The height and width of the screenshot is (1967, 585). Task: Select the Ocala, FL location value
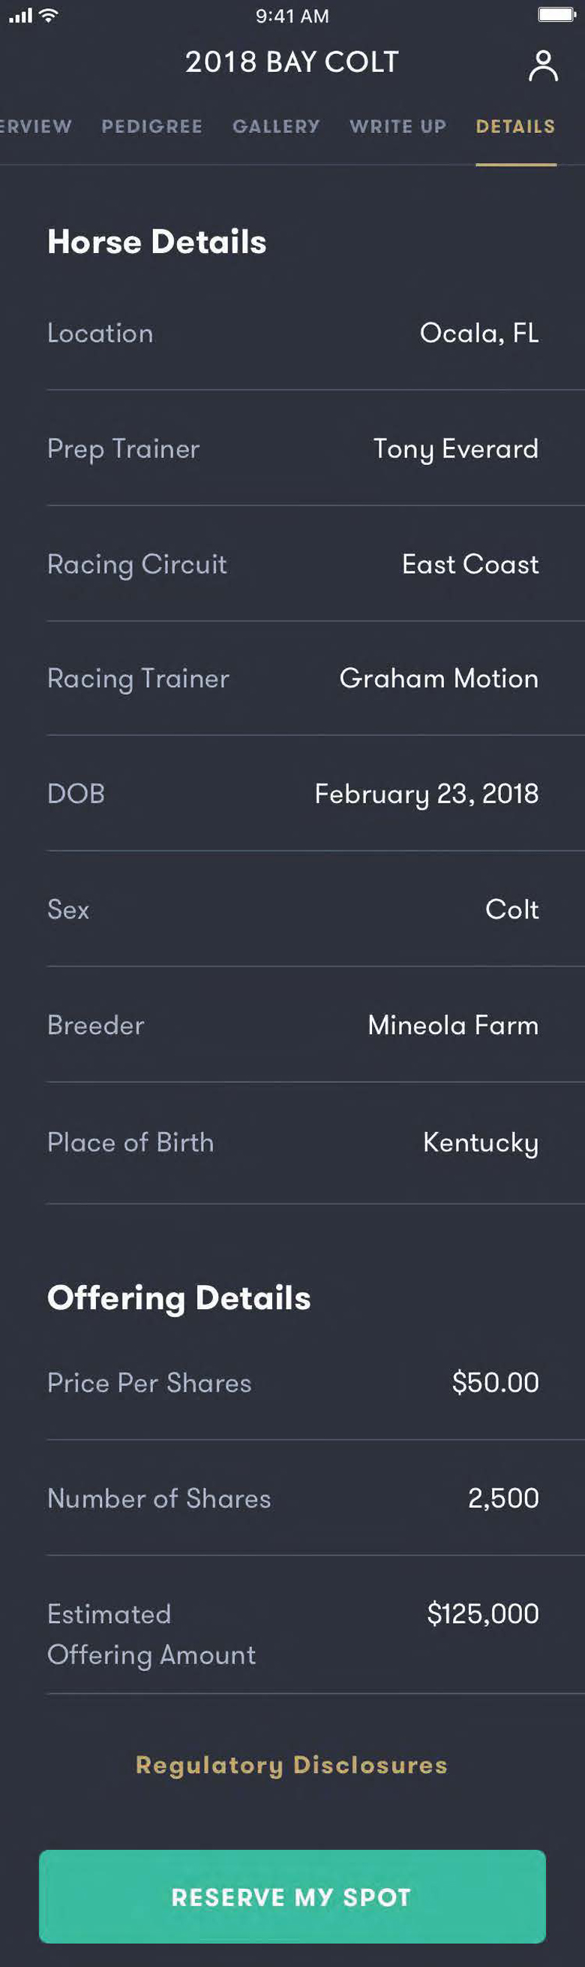[479, 333]
